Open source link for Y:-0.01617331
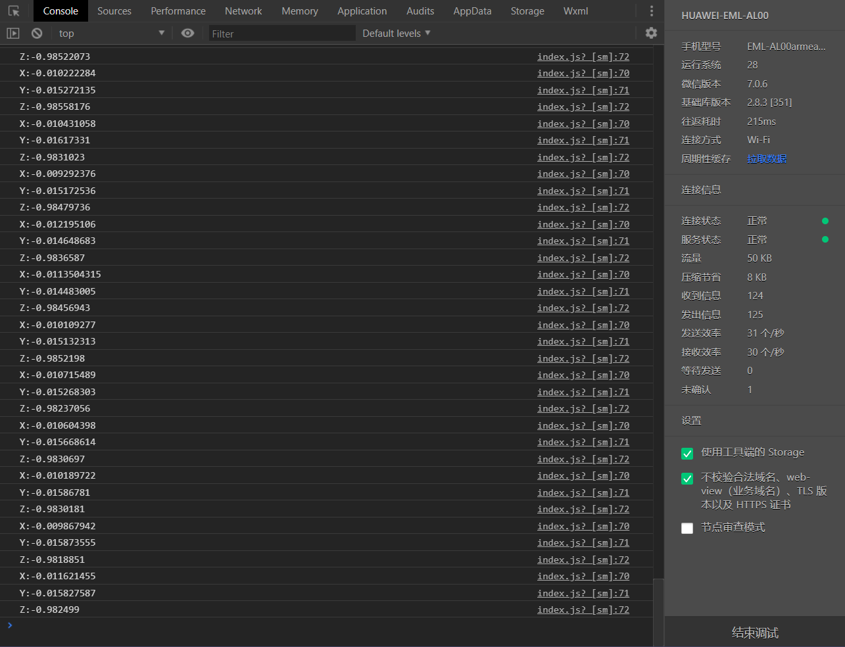 583,140
